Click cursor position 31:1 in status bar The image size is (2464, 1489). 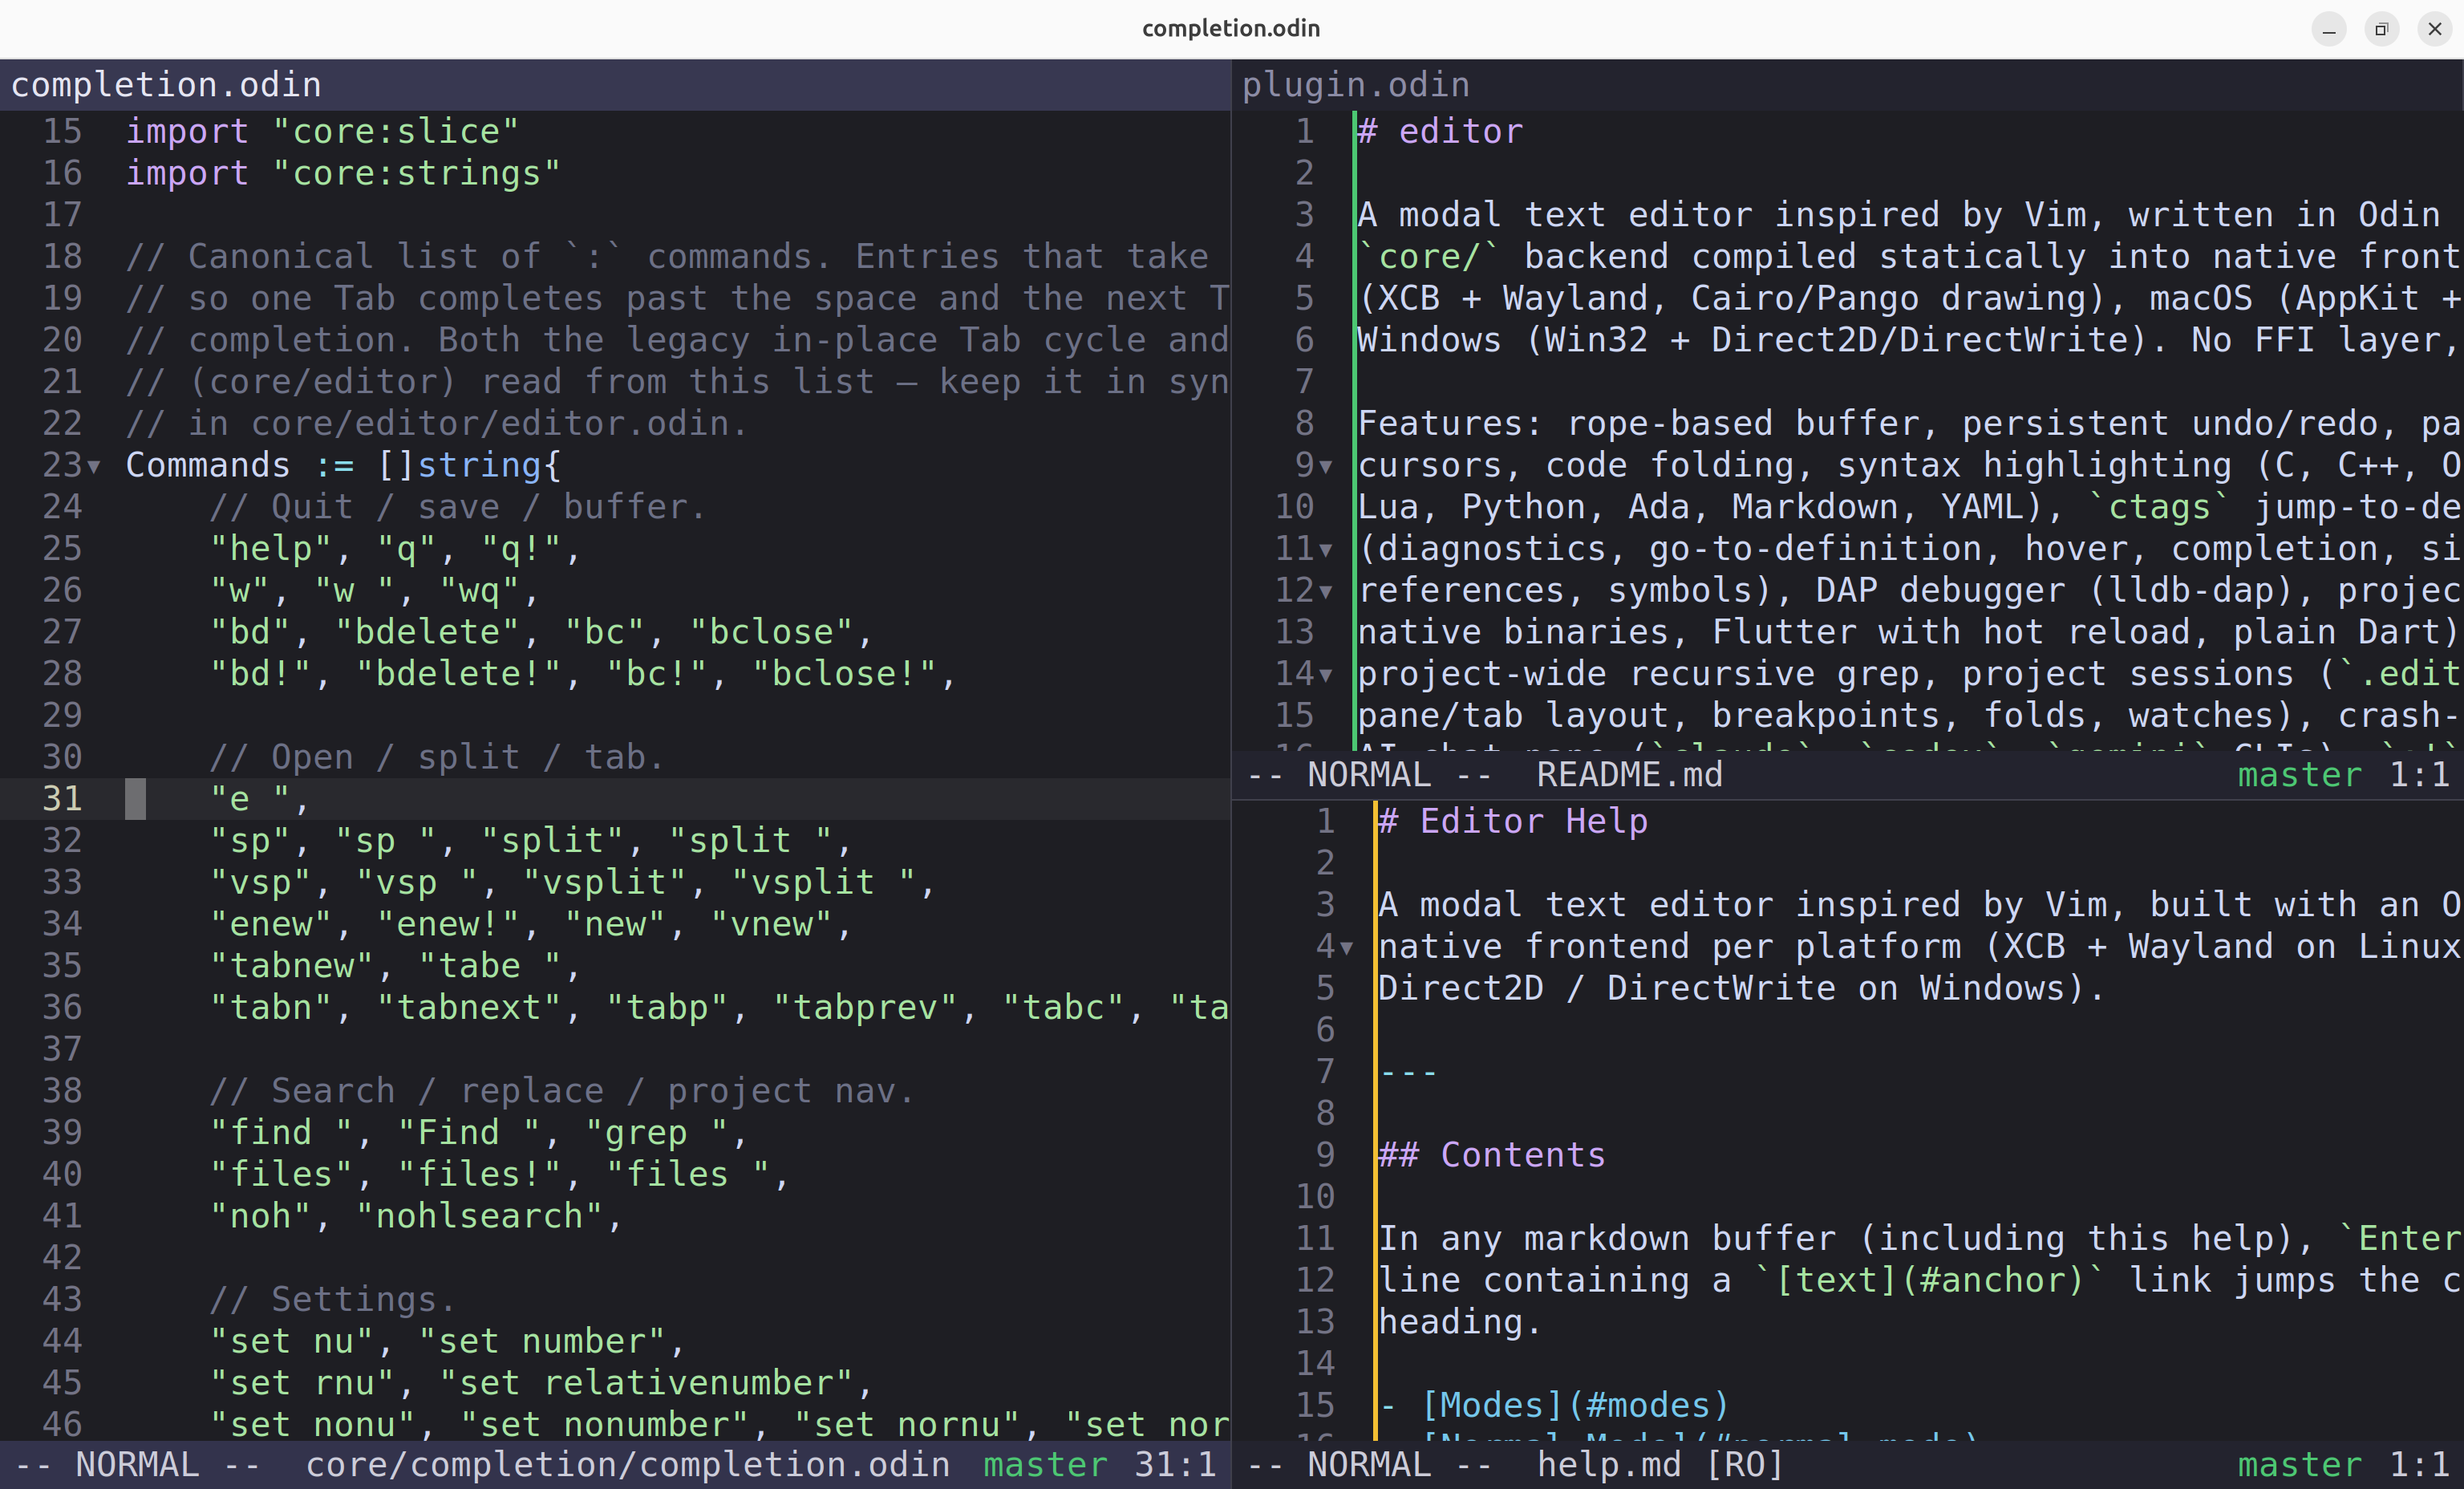click(x=1175, y=1464)
